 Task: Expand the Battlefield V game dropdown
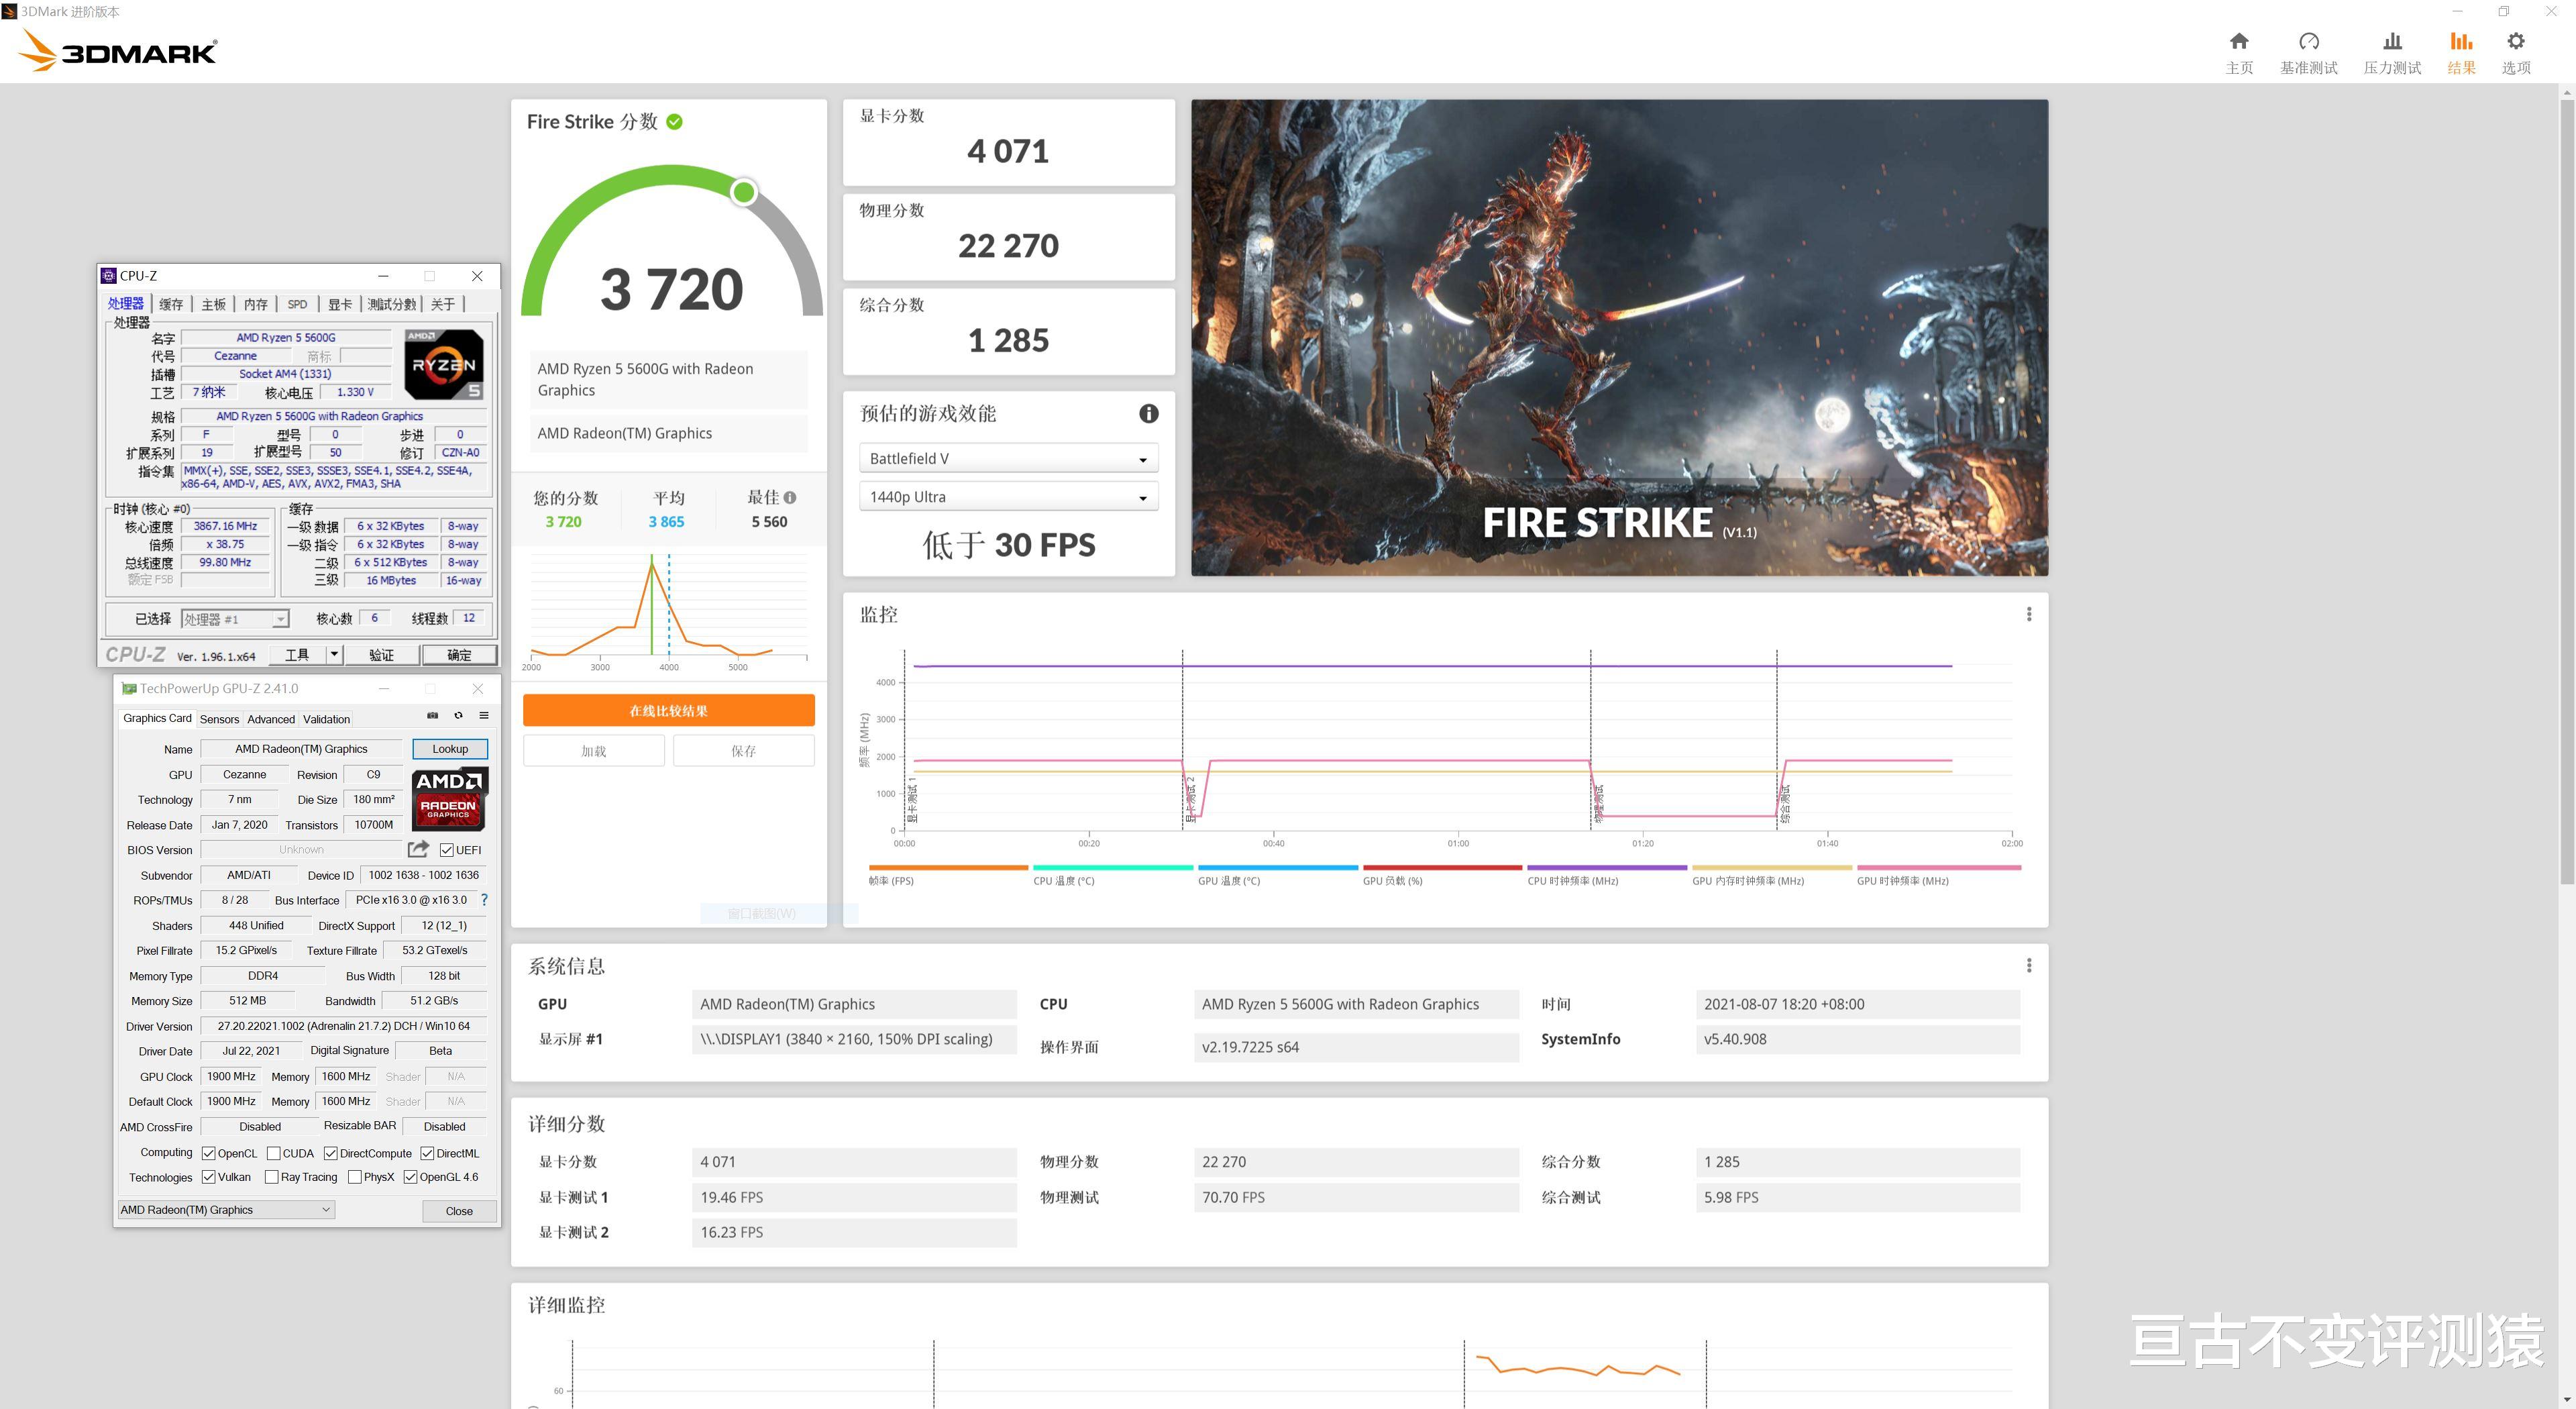pyautogui.click(x=1007, y=458)
